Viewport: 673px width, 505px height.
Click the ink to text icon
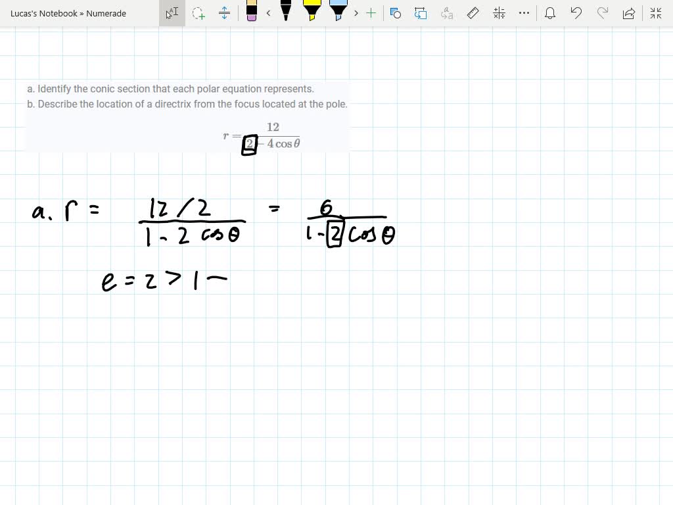coord(447,13)
